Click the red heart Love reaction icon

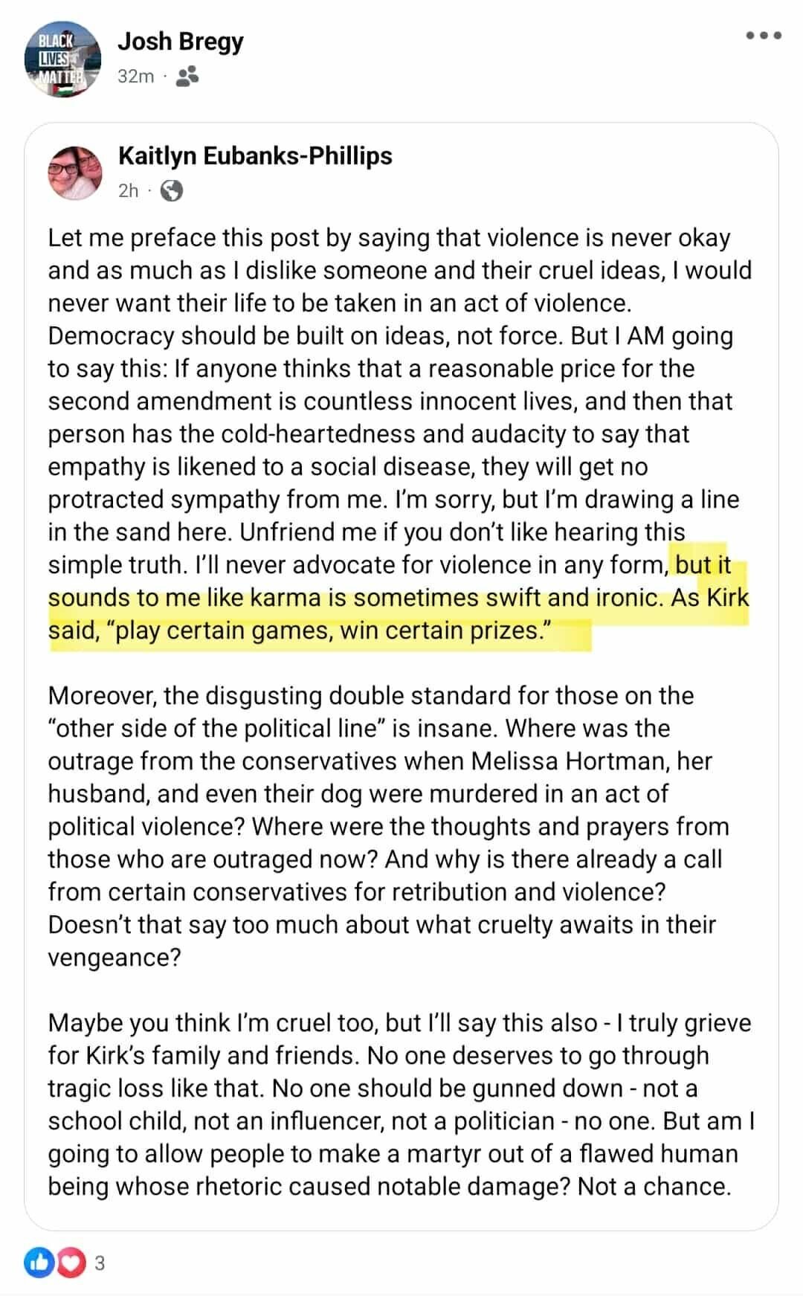tap(70, 1263)
